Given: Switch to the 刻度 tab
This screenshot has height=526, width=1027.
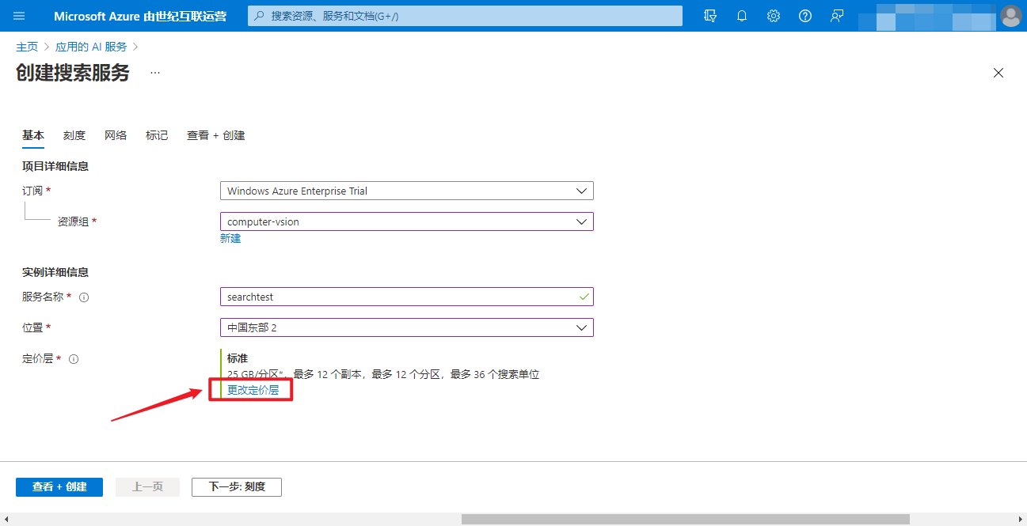Looking at the screenshot, I should (74, 135).
